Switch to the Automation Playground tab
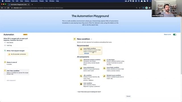Screen dimensions: 182x102 [18, 5]
